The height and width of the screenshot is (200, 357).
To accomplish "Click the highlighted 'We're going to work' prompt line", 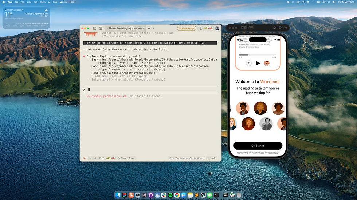I will coord(150,43).
